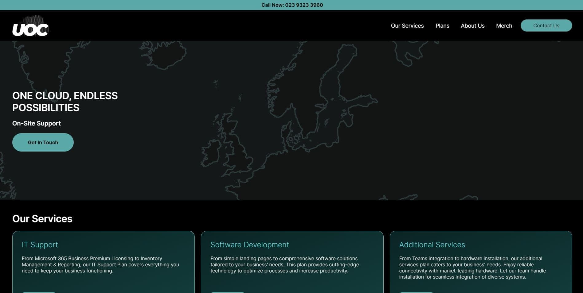Screen dimensions: 583x293
Task: Click the Software Development card description
Action: 285,264
